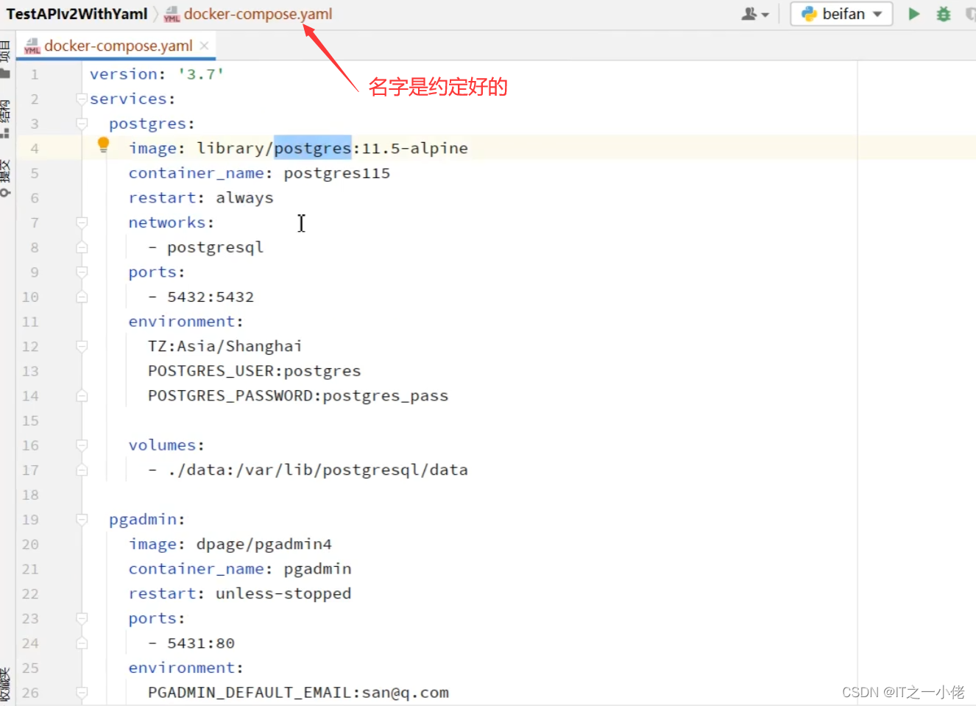Collapse the pgadmin ports fold marker line 23
976x706 pixels.
click(82, 618)
